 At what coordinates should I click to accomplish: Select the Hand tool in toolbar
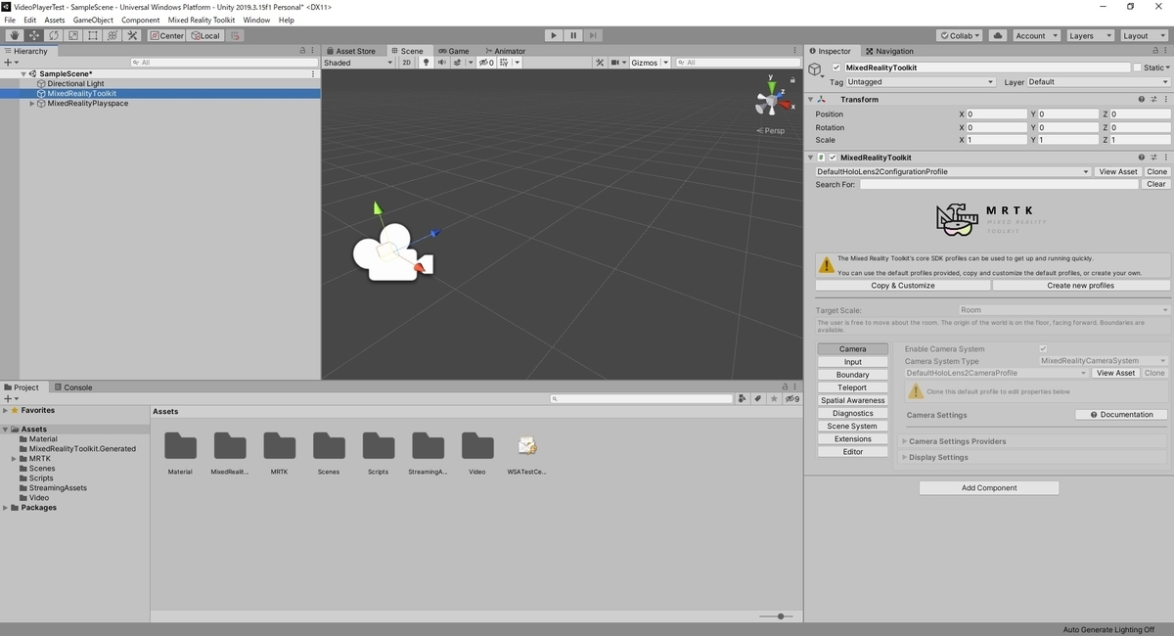[14, 35]
